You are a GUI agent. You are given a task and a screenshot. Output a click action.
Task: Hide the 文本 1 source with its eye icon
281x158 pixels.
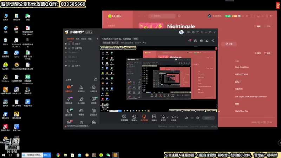click(66, 44)
